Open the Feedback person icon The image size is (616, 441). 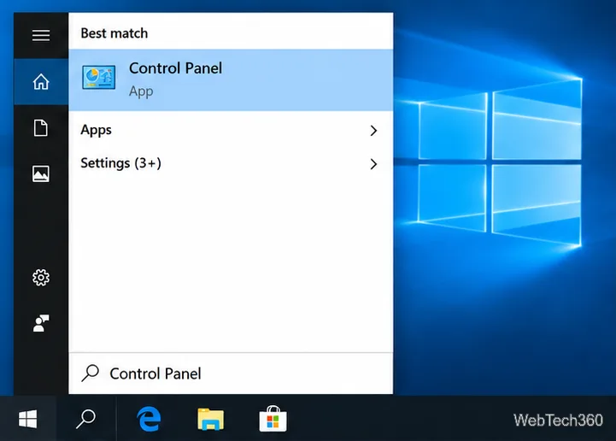41,323
